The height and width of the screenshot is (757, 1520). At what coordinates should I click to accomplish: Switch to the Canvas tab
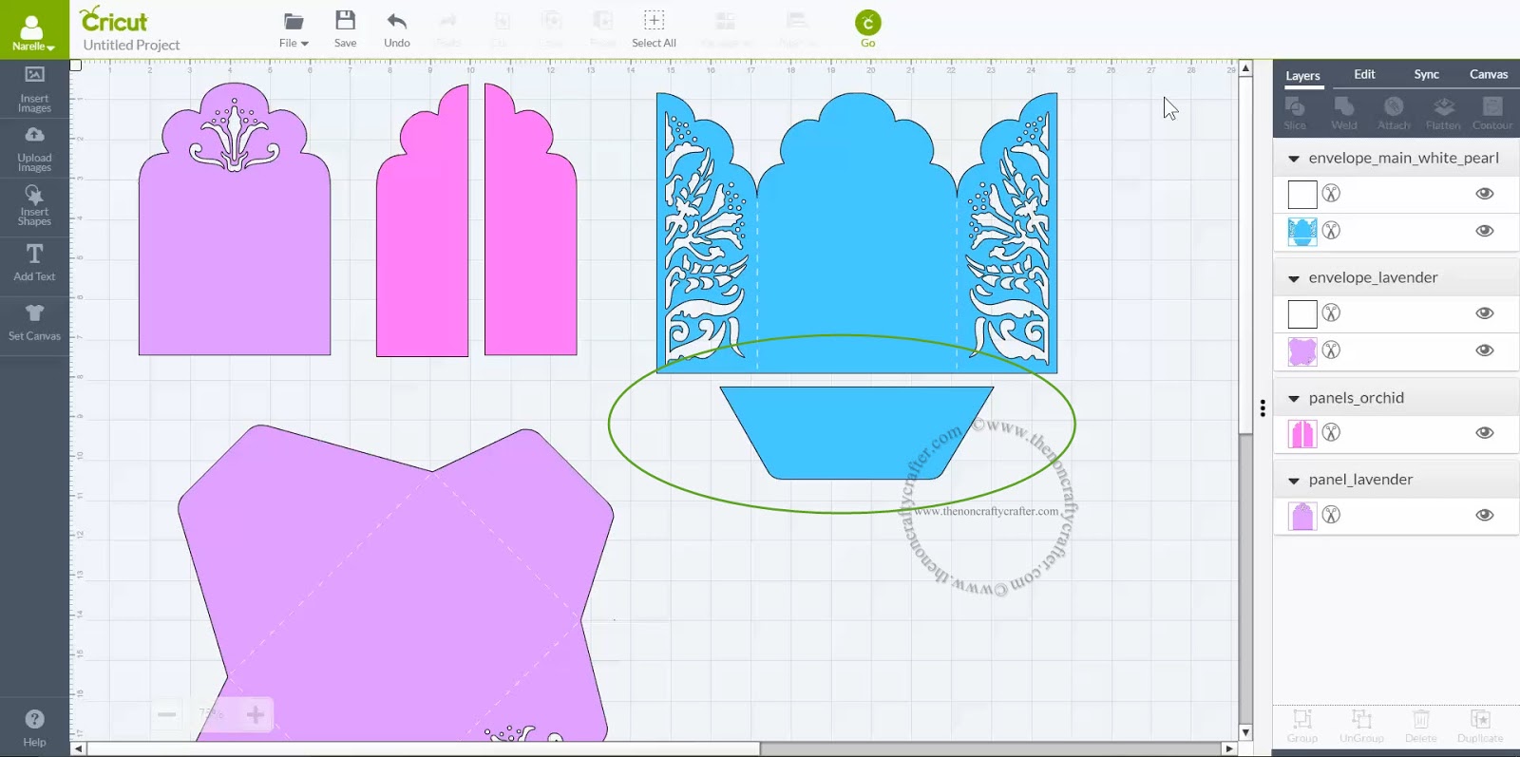1489,74
